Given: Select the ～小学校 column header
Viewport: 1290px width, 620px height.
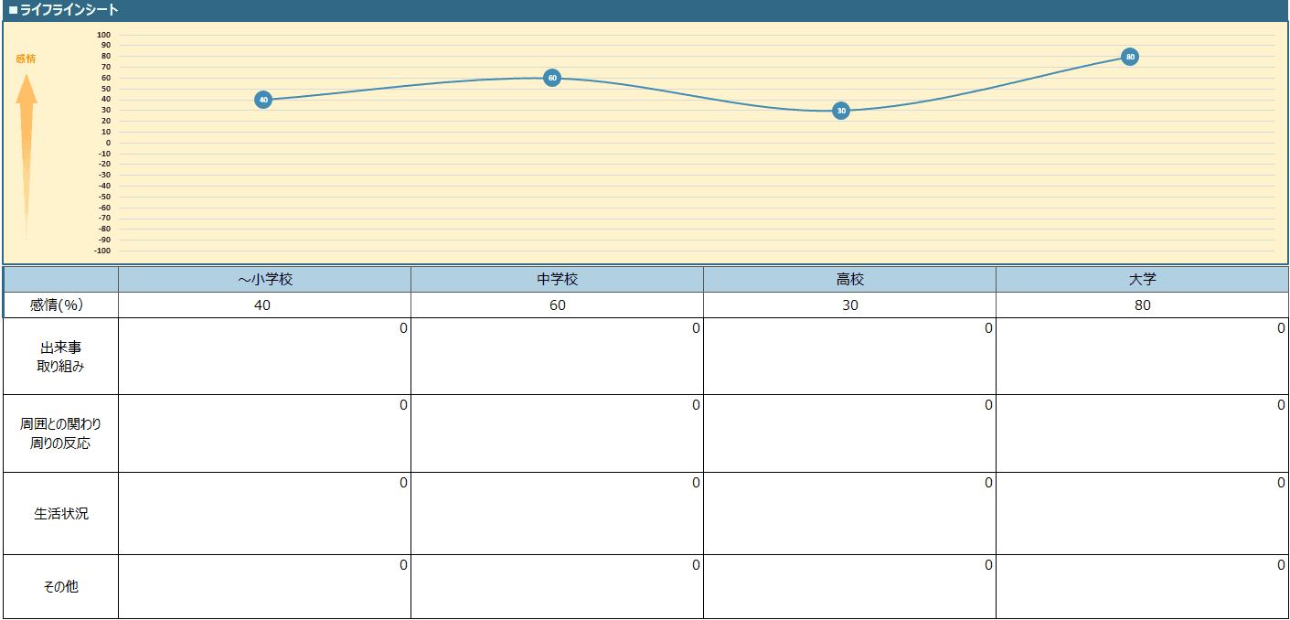Looking at the screenshot, I should pyautogui.click(x=264, y=280).
